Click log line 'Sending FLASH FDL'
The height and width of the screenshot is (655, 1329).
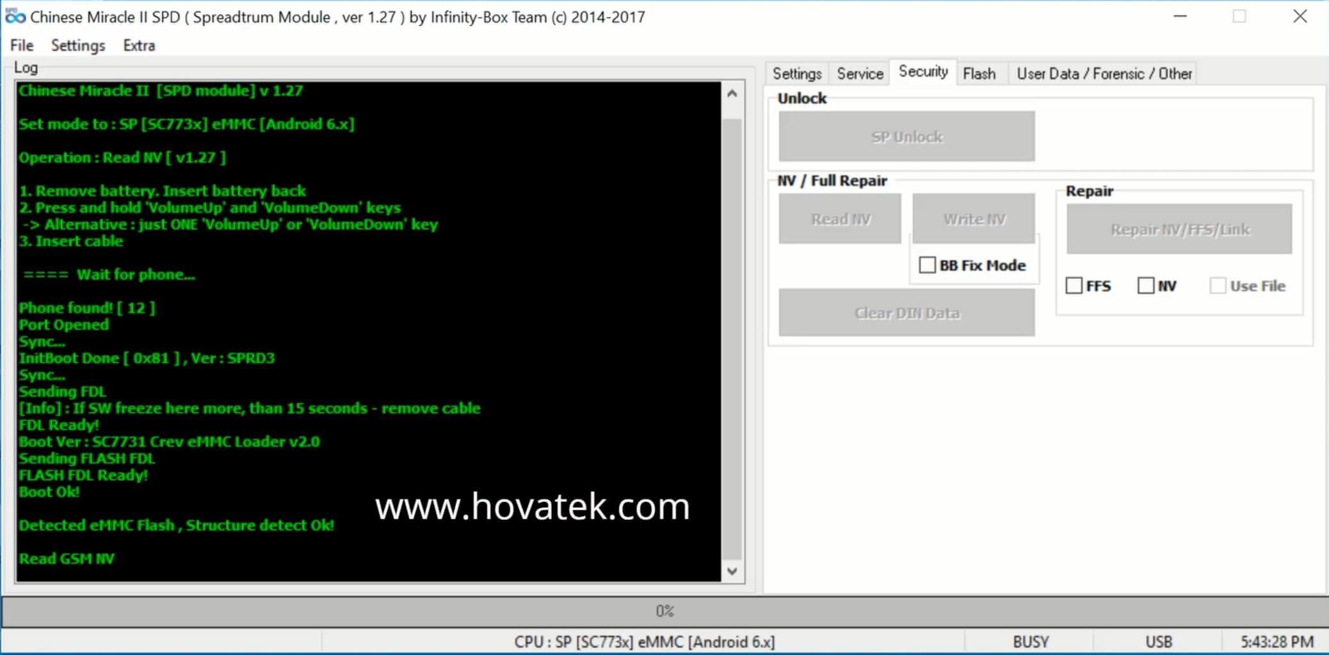(87, 458)
